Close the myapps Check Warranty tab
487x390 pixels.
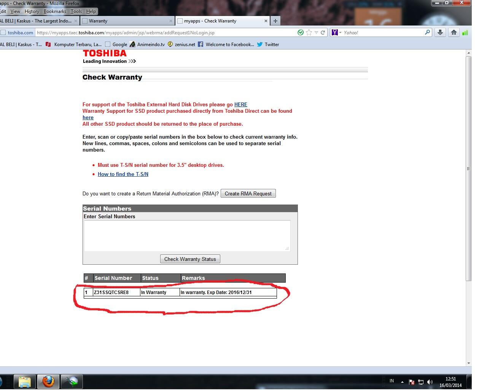click(266, 21)
